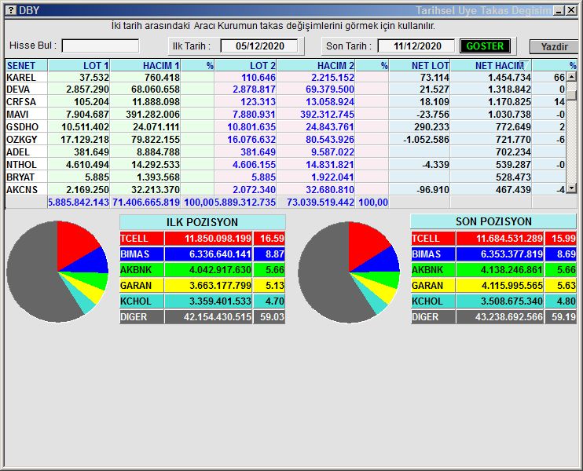Minimize the DBY window
Viewport: 583px width, 471px height.
pyautogui.click(x=559, y=10)
